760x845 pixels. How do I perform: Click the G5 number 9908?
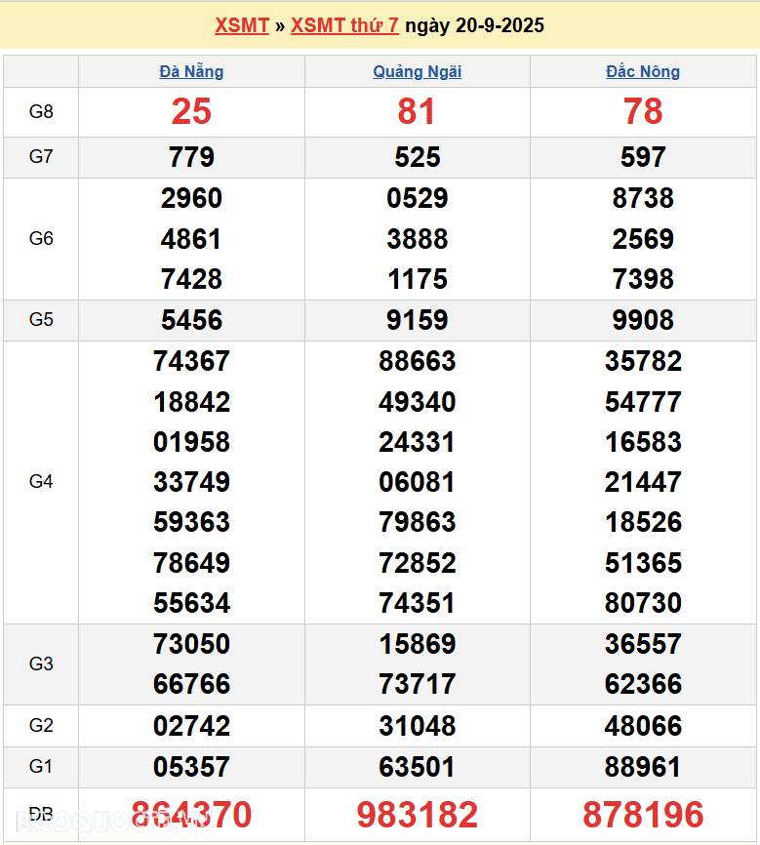tap(643, 320)
